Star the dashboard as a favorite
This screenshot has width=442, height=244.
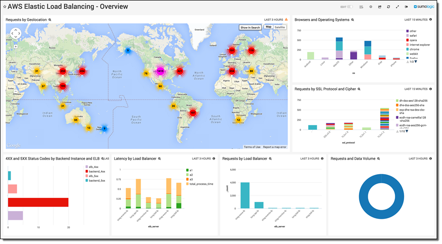pos(5,7)
